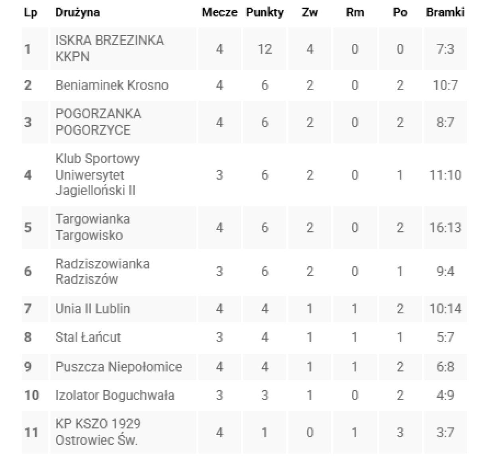The image size is (502, 469).
Task: Select POGORZANKA POGORZYCE team name
Action: coord(98,122)
